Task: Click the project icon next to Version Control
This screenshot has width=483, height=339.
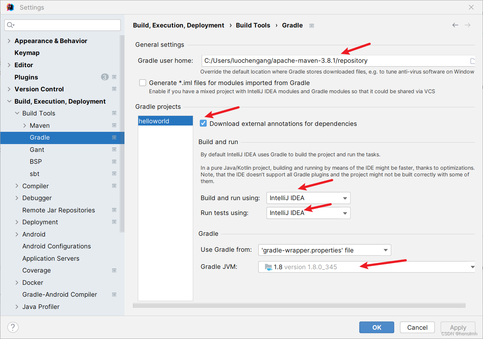Action: pos(114,89)
